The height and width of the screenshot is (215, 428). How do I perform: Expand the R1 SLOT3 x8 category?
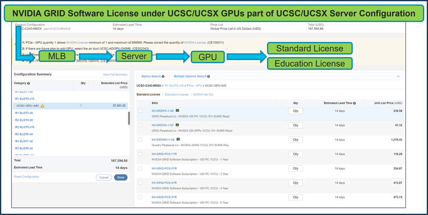point(24,113)
